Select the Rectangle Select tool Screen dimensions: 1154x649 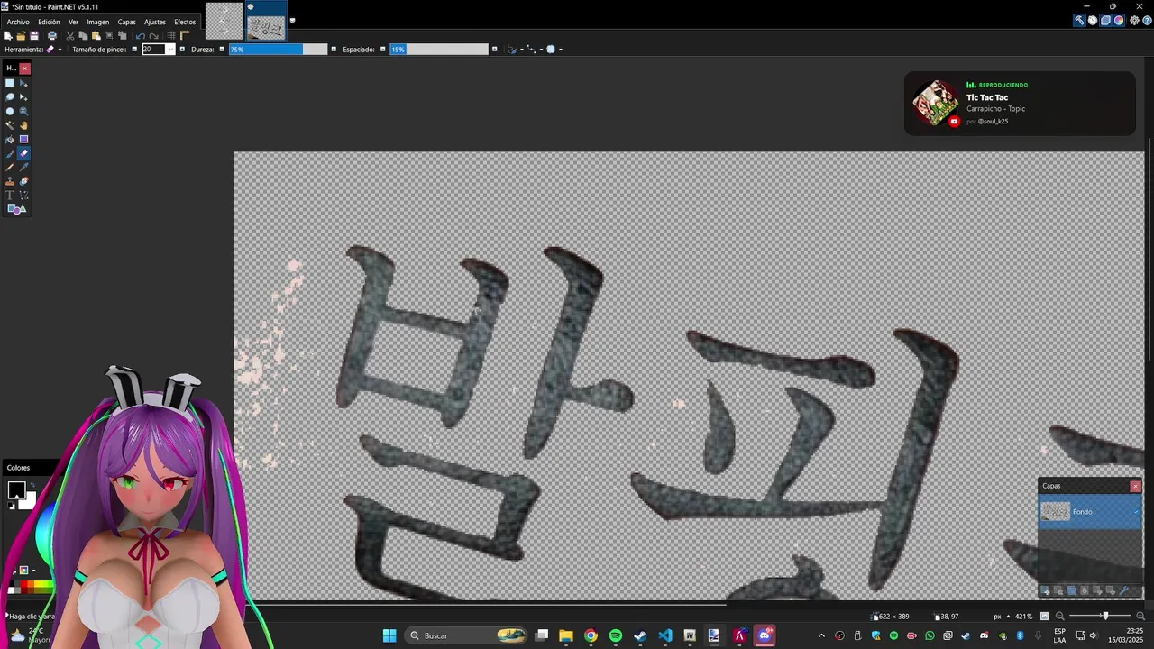pyautogui.click(x=10, y=83)
